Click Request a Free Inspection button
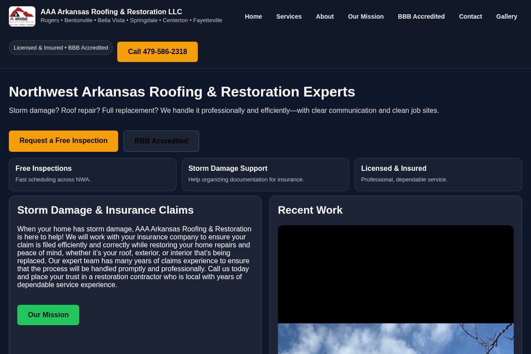The image size is (531, 354). (63, 141)
